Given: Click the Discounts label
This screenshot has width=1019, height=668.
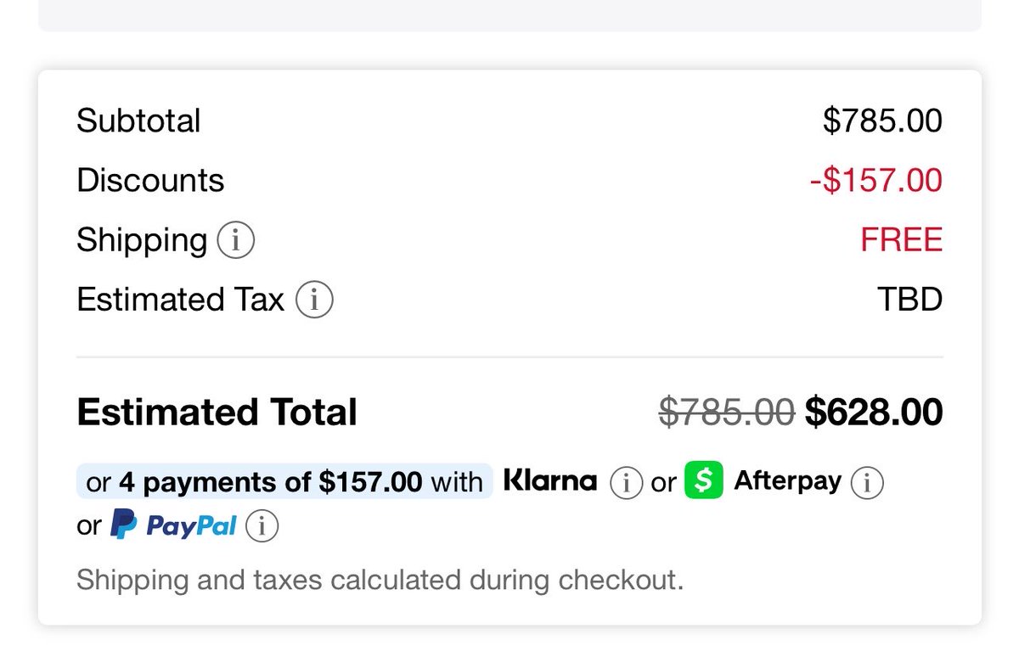Looking at the screenshot, I should [150, 181].
